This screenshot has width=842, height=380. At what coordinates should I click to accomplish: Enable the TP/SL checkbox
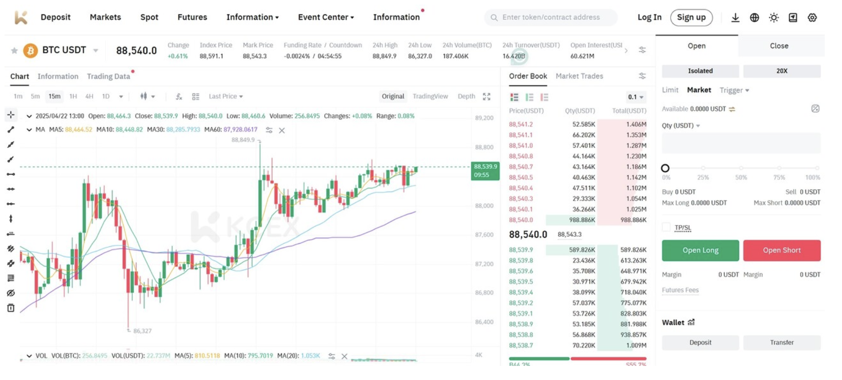click(x=666, y=227)
